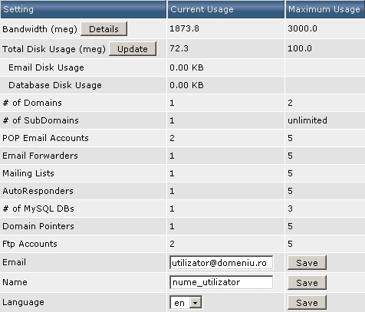The height and width of the screenshot is (312, 365).
Task: Click the unlimited SubDomains maximum value
Action: 307,120
